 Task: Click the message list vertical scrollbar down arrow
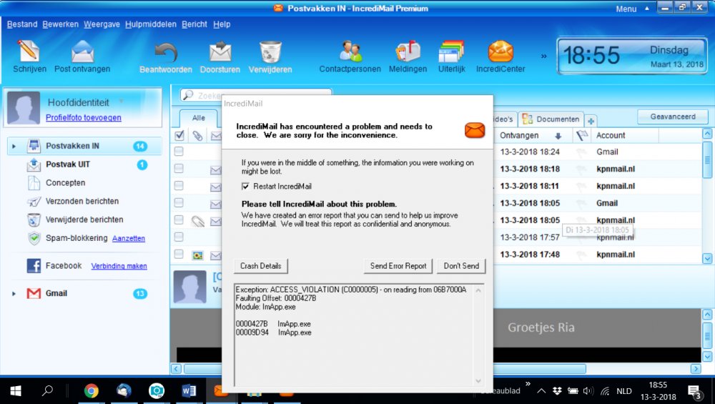point(707,258)
